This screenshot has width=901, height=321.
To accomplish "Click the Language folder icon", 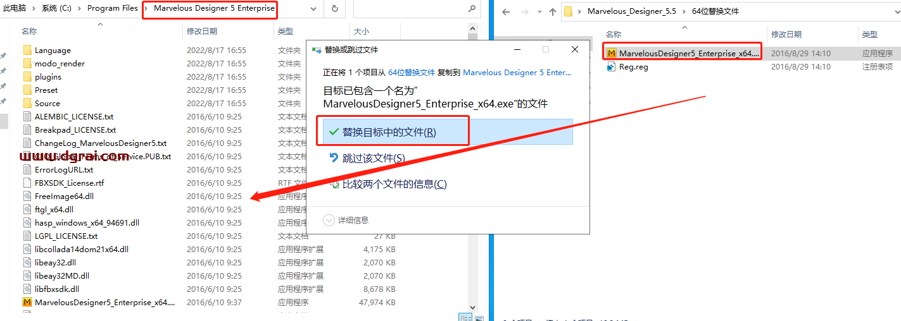I will pyautogui.click(x=27, y=50).
